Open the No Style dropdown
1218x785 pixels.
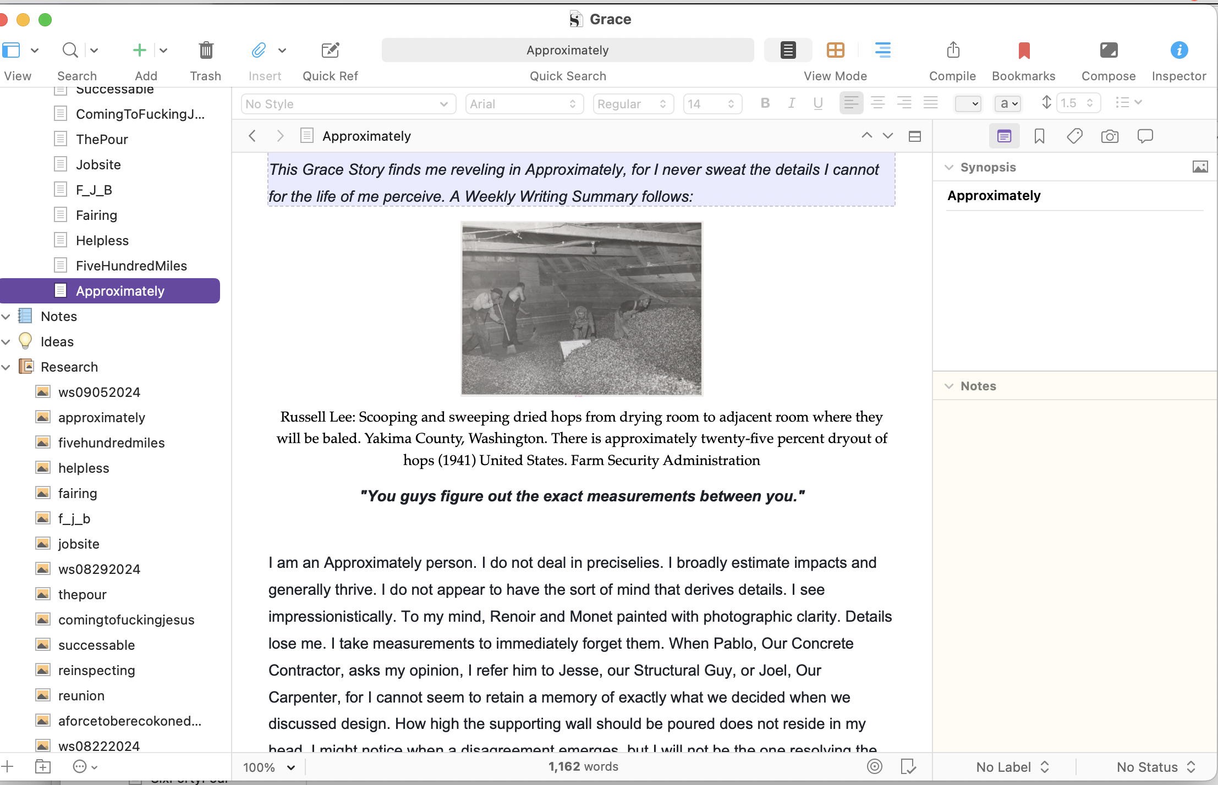coord(348,104)
